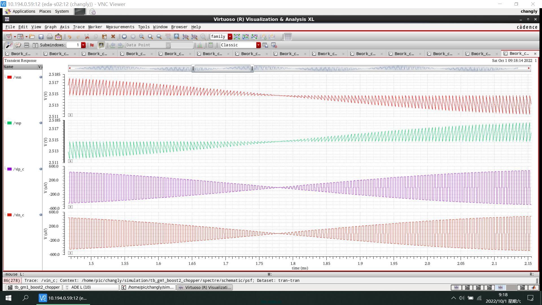Image resolution: width=542 pixels, height=305 pixels.
Task: Toggle visibility eye of /von trace
Action: tap(41, 77)
